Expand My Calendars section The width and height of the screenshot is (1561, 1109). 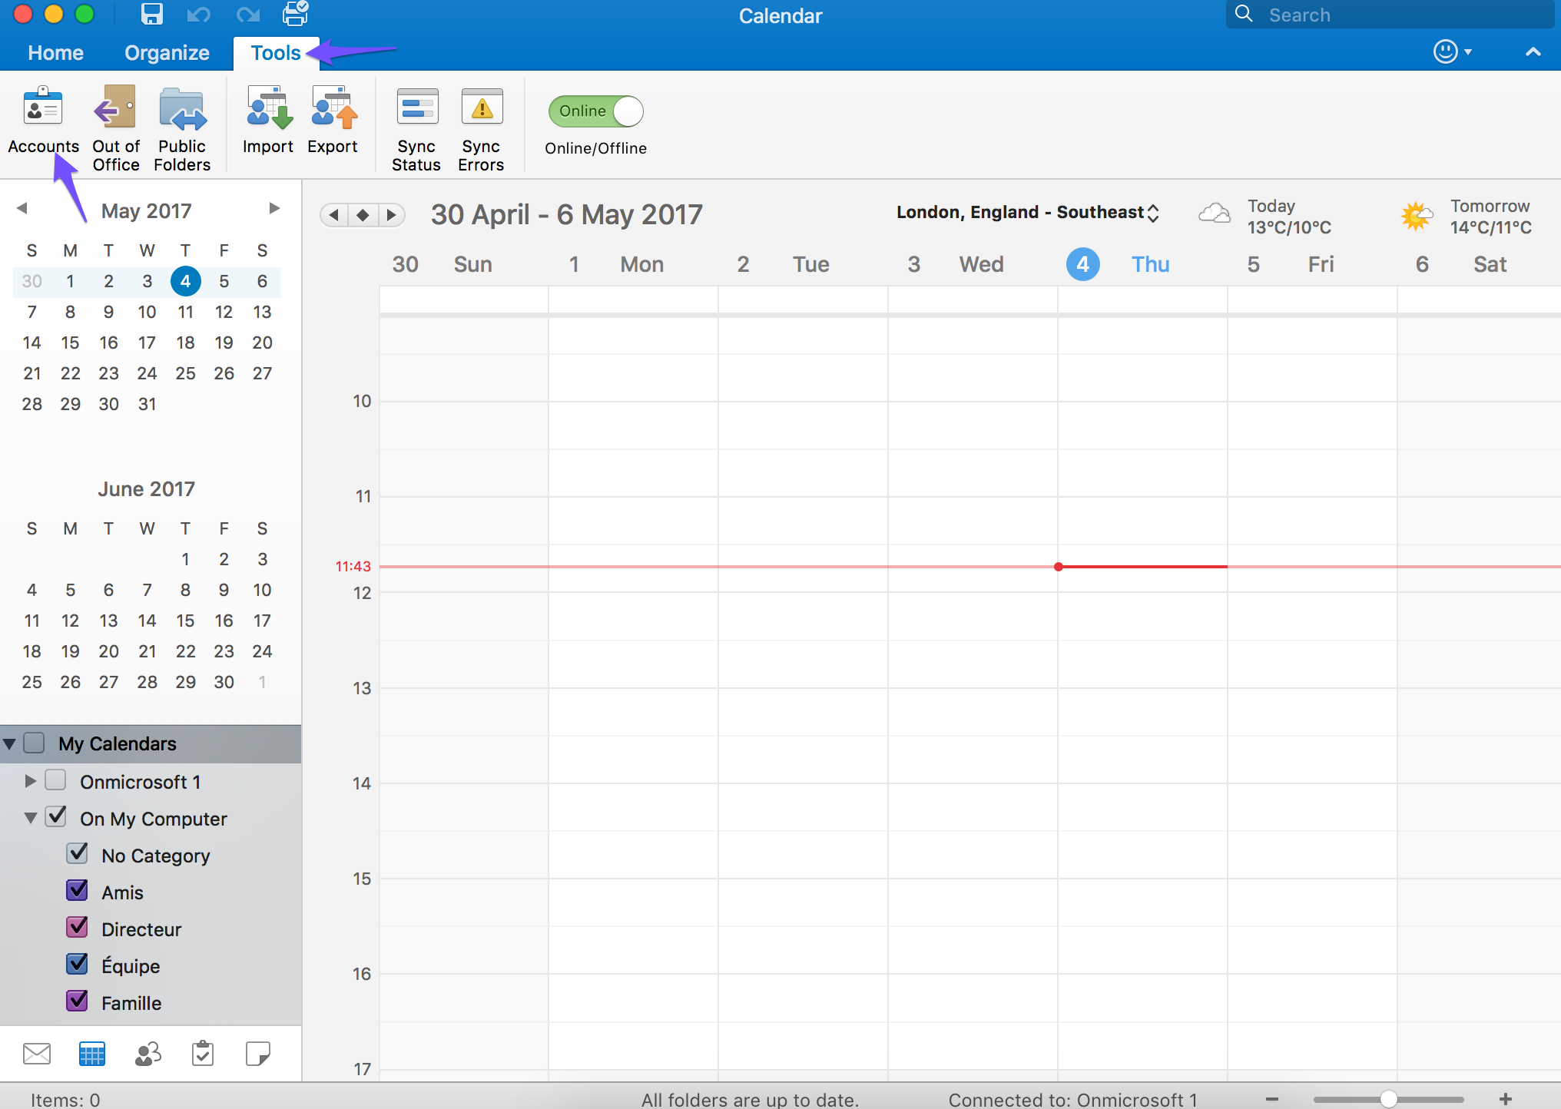11,742
